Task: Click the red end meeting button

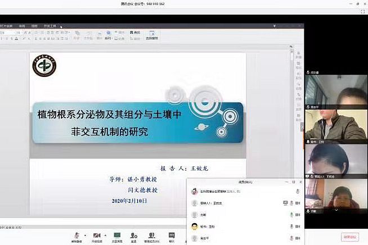Action: coord(349,237)
